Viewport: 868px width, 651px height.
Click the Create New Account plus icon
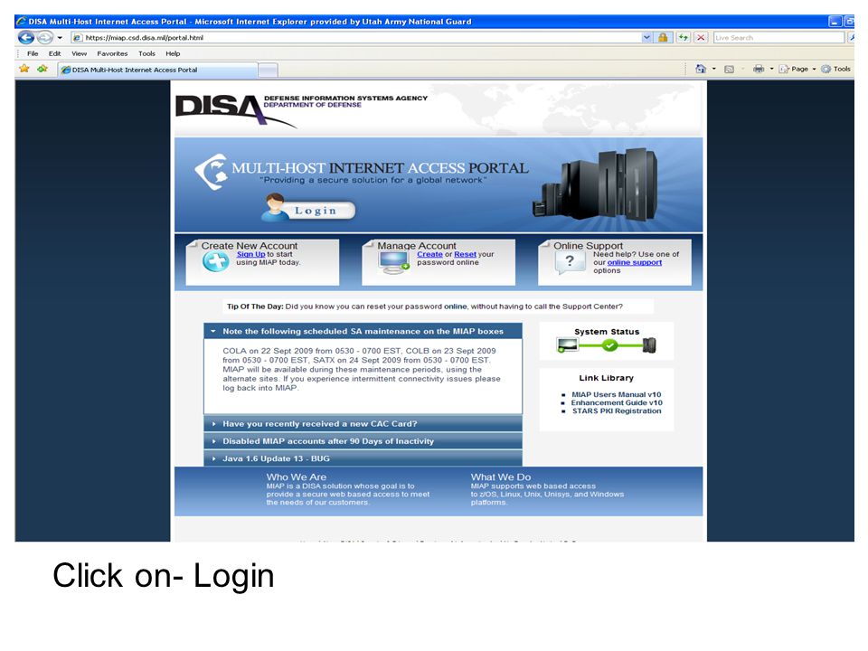point(215,261)
